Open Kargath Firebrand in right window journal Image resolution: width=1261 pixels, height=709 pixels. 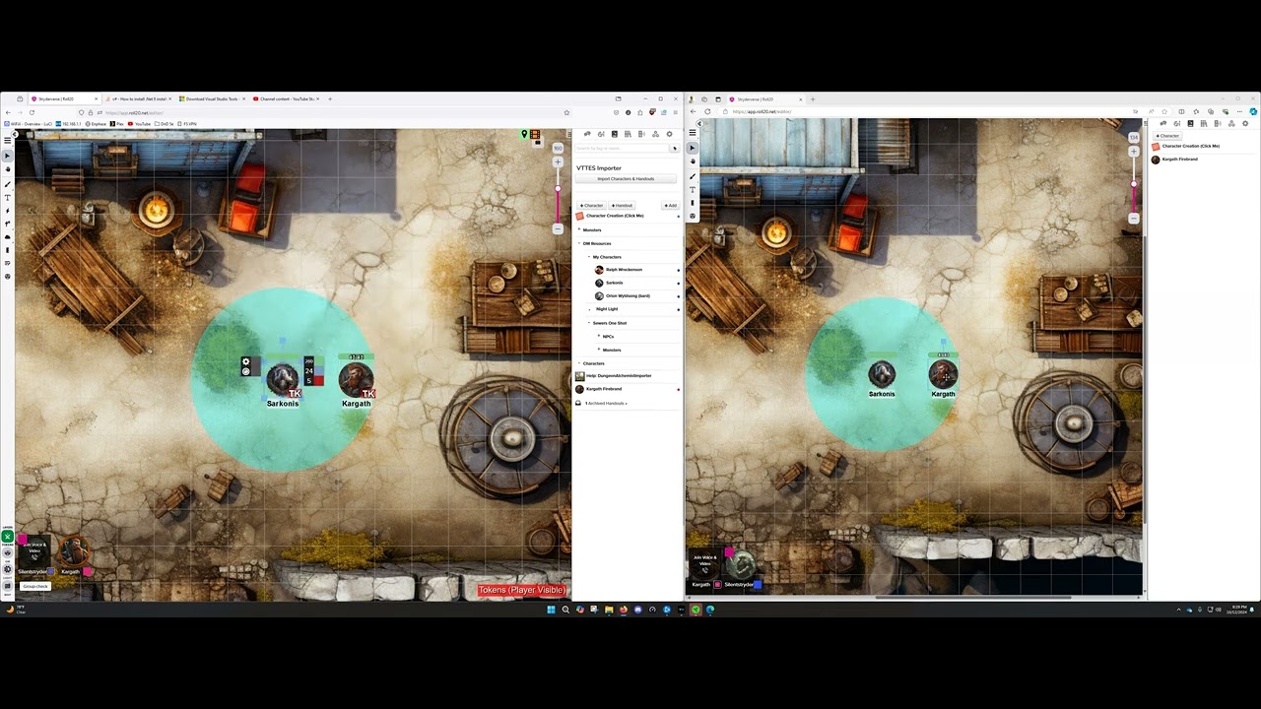click(x=1179, y=160)
